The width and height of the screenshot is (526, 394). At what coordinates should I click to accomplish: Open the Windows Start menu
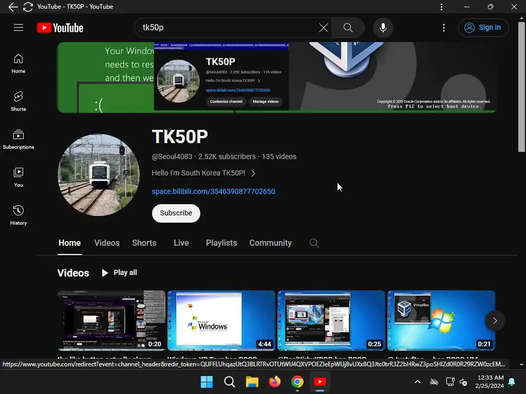click(x=206, y=382)
